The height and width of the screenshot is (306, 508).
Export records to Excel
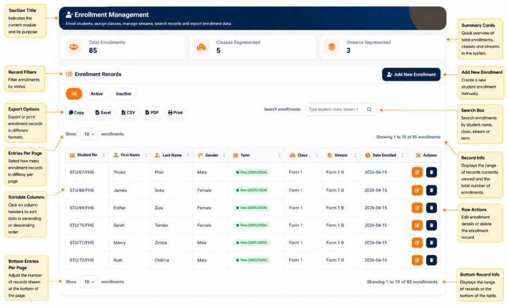(x=103, y=112)
